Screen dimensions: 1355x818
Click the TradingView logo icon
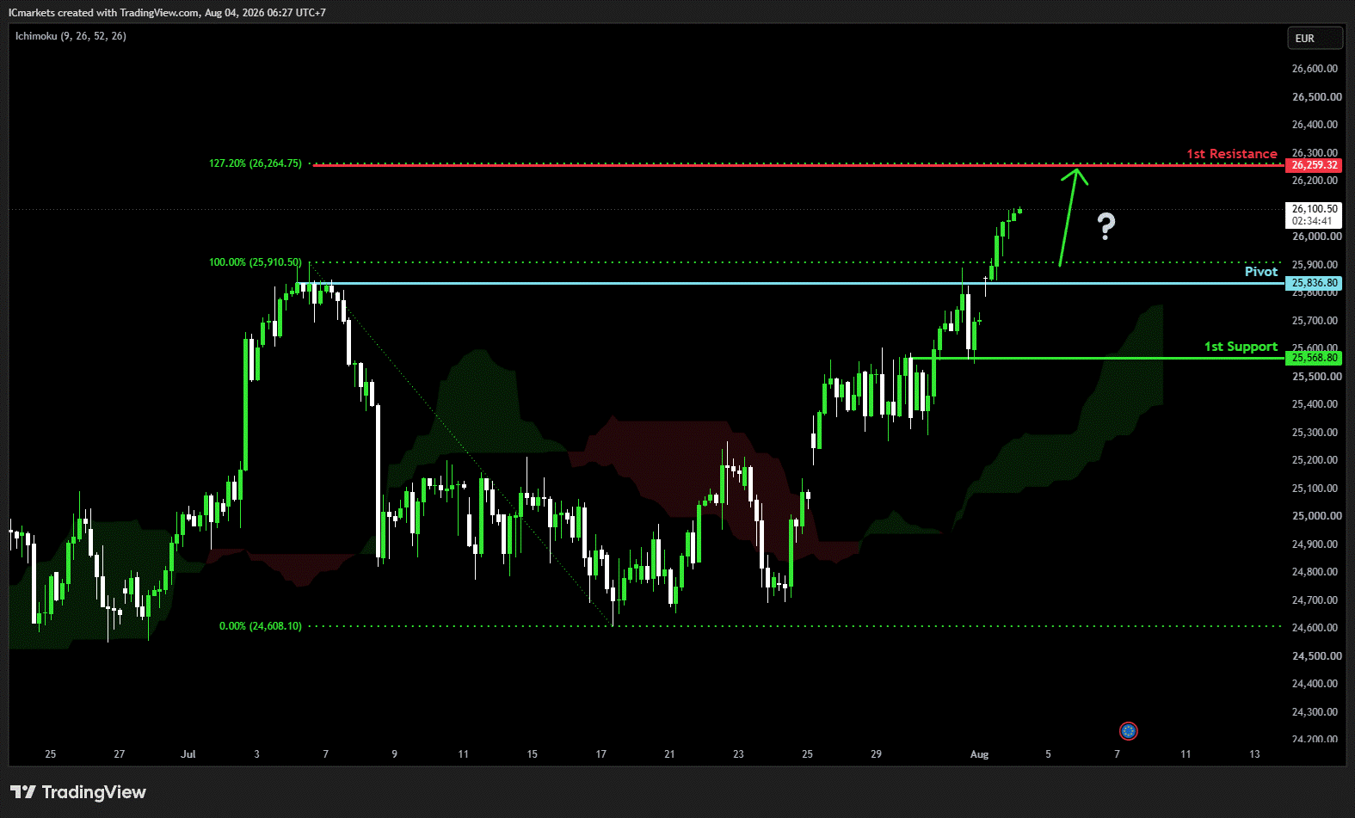pyautogui.click(x=23, y=792)
